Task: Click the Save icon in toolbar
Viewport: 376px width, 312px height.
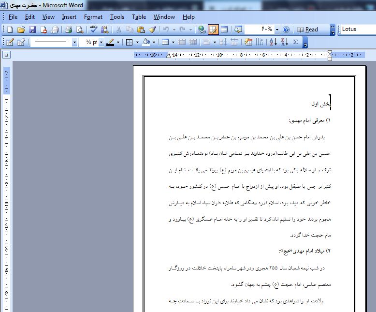Action: click(x=32, y=30)
